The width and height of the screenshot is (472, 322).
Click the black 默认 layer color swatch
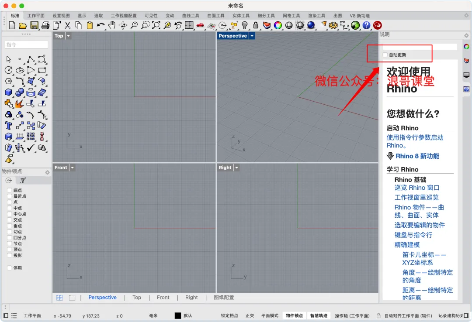coord(178,316)
